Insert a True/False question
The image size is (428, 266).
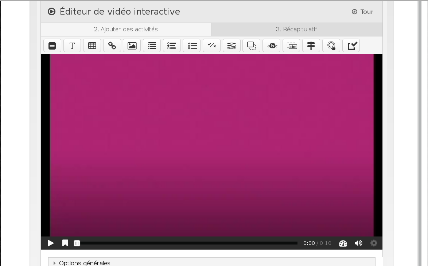(211, 46)
